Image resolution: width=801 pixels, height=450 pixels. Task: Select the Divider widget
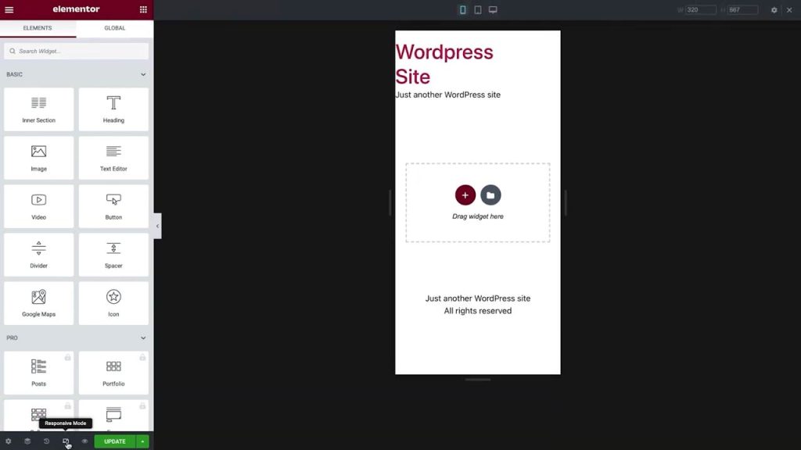pos(39,255)
